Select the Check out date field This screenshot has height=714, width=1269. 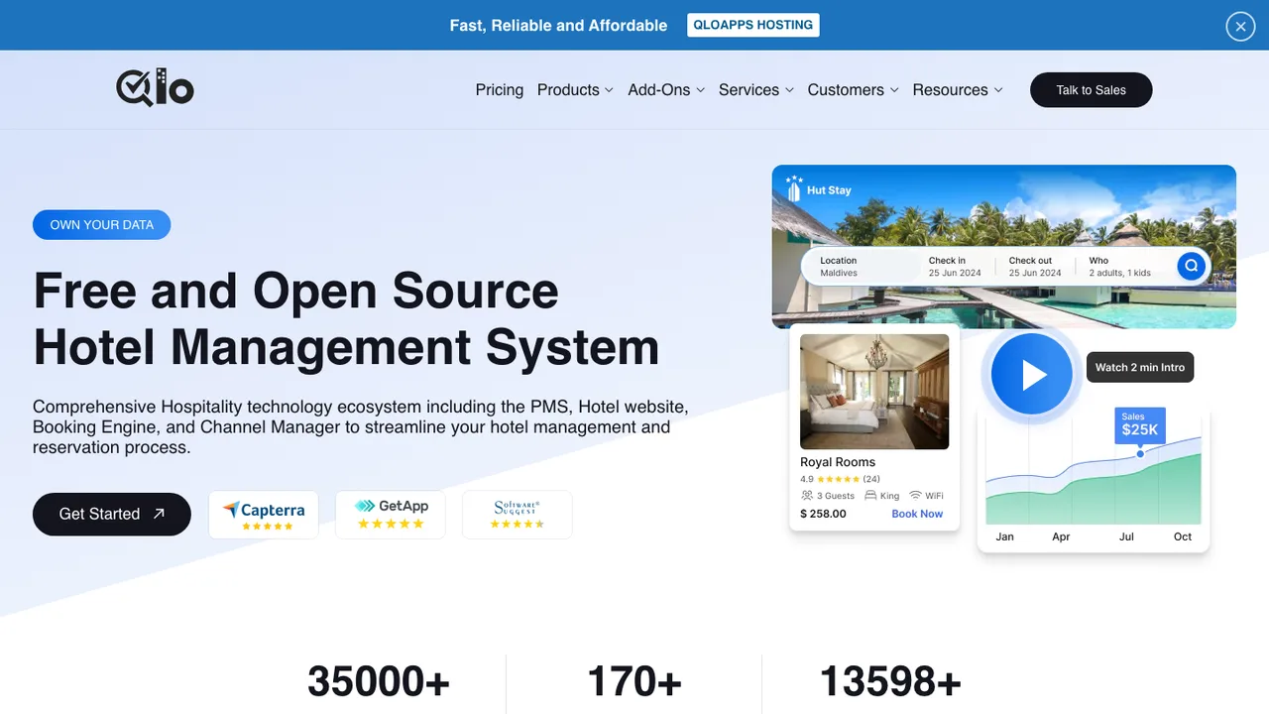coord(1035,267)
